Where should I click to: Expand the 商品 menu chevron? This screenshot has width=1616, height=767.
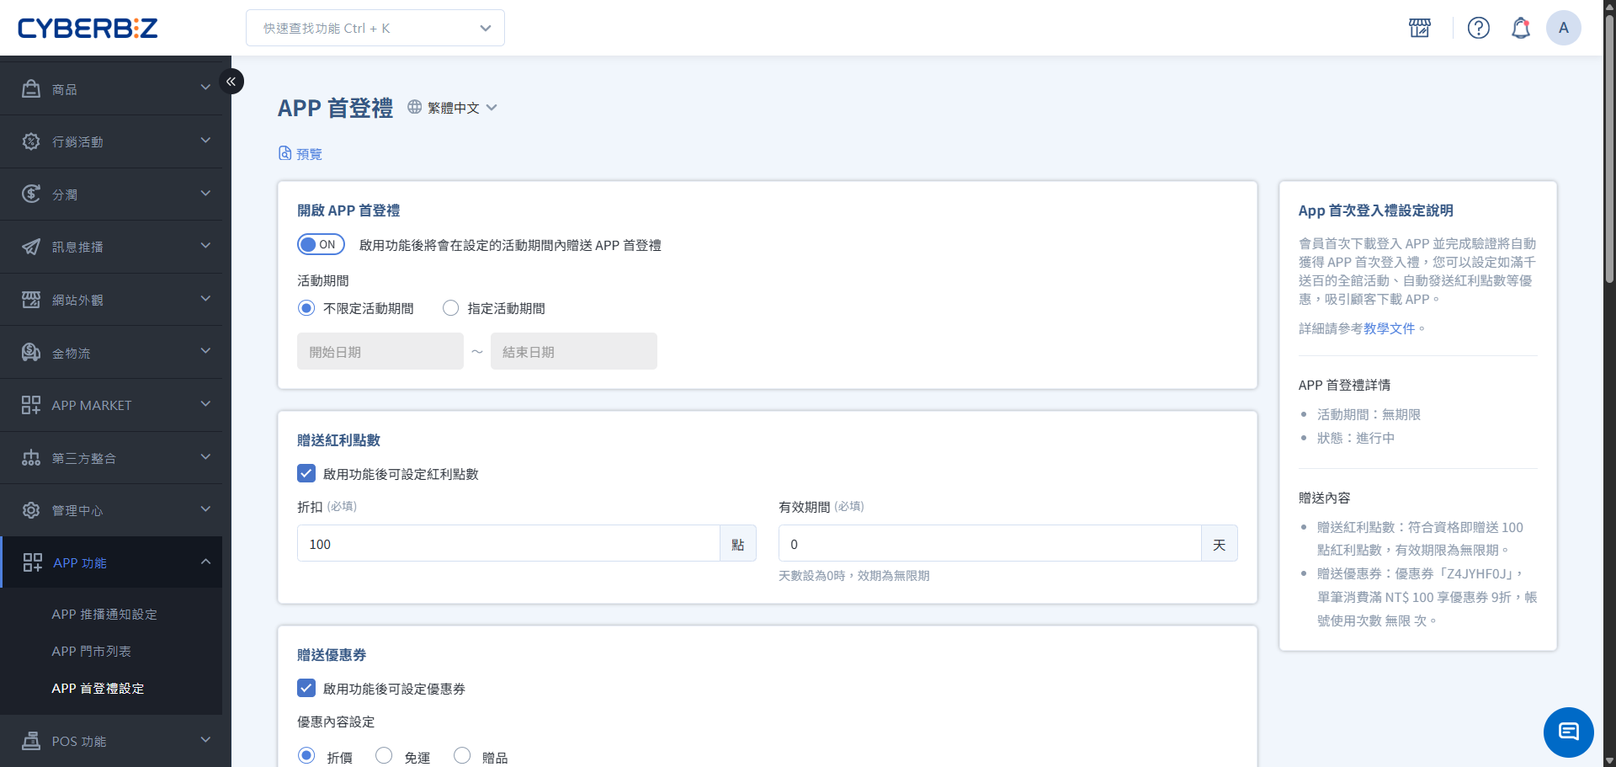205,88
